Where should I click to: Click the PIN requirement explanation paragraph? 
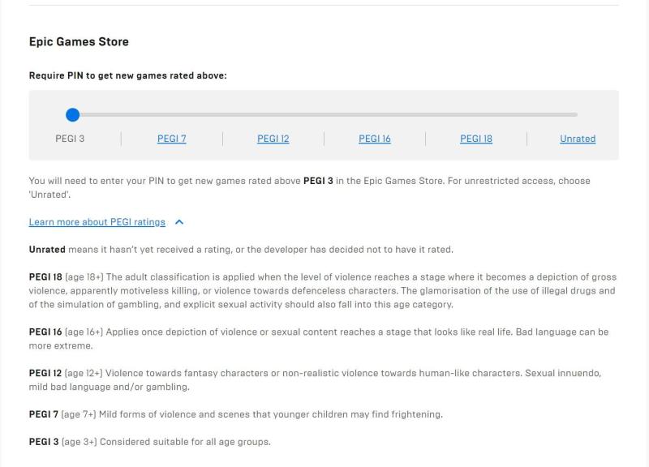(308, 187)
